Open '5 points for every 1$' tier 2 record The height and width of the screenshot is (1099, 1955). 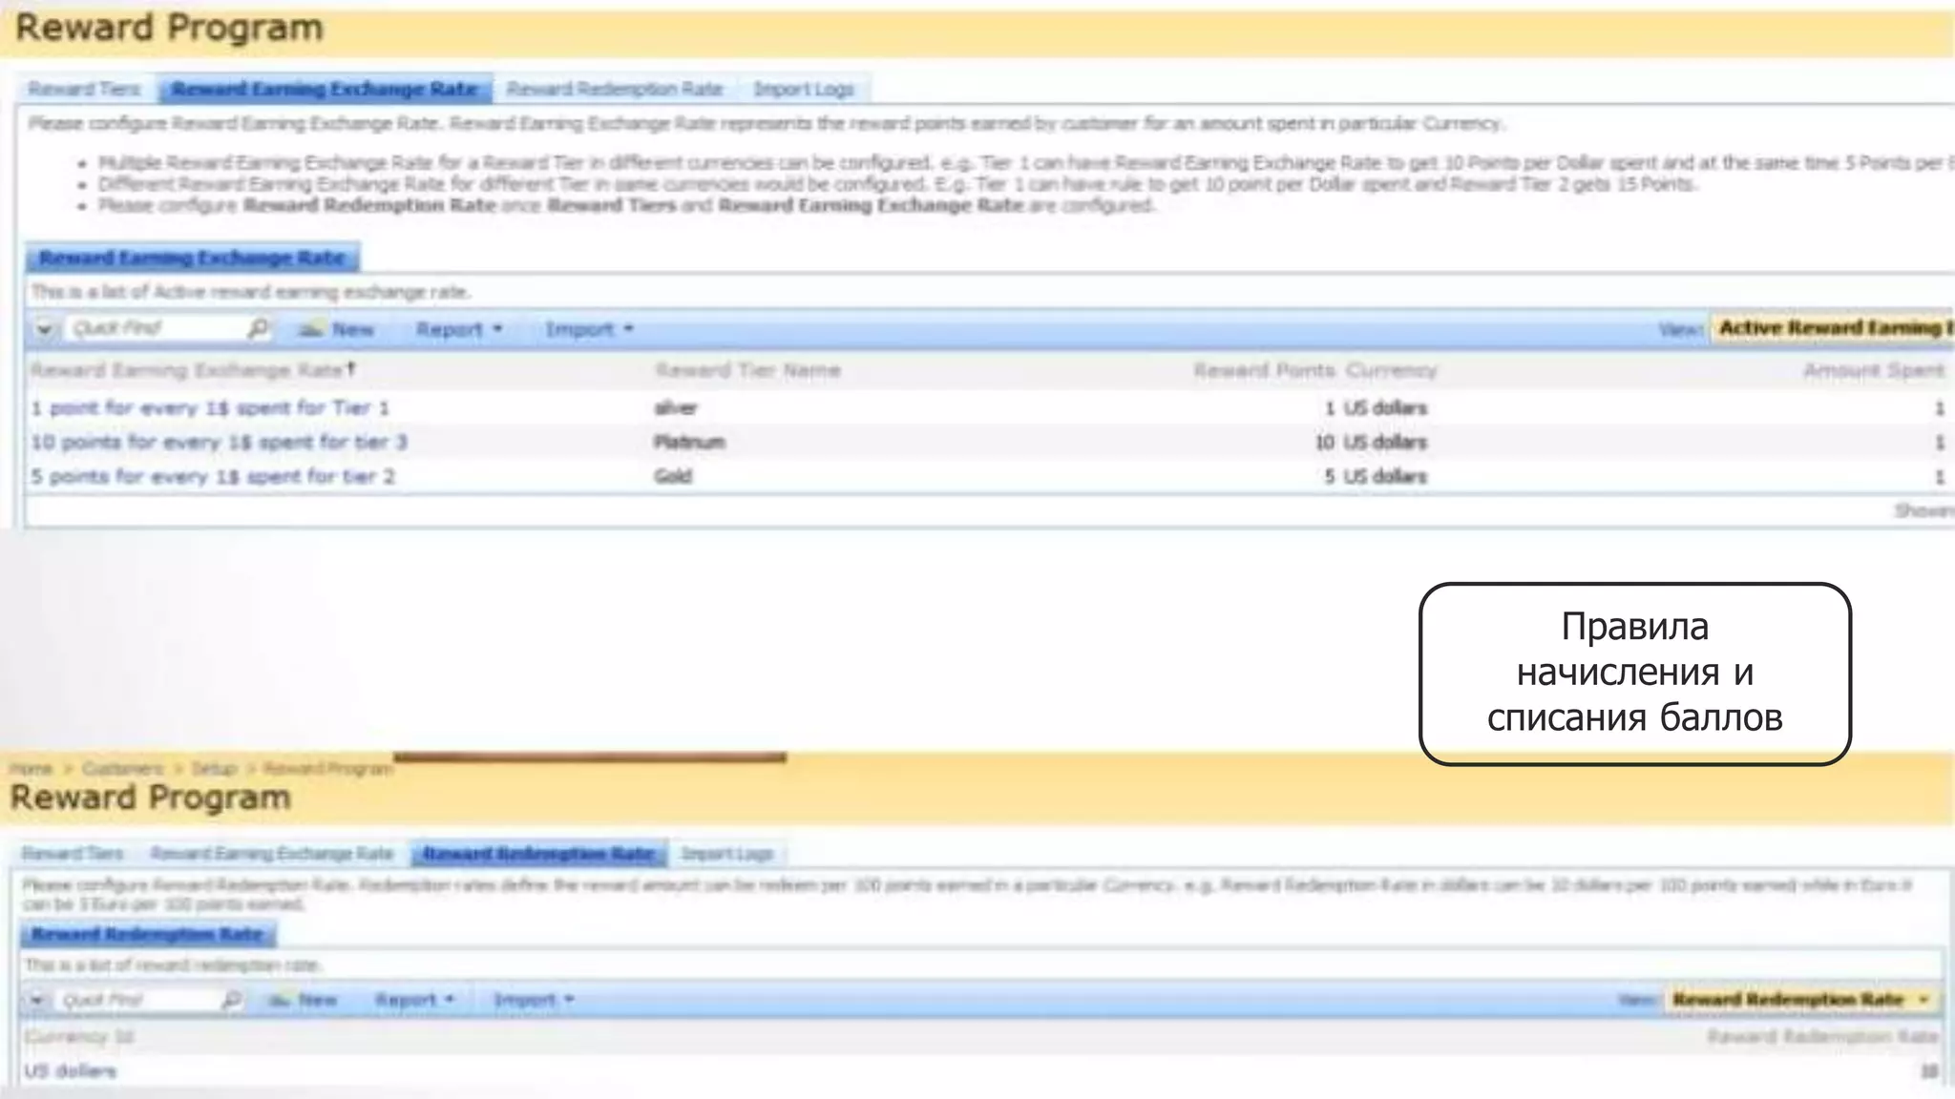tap(212, 477)
